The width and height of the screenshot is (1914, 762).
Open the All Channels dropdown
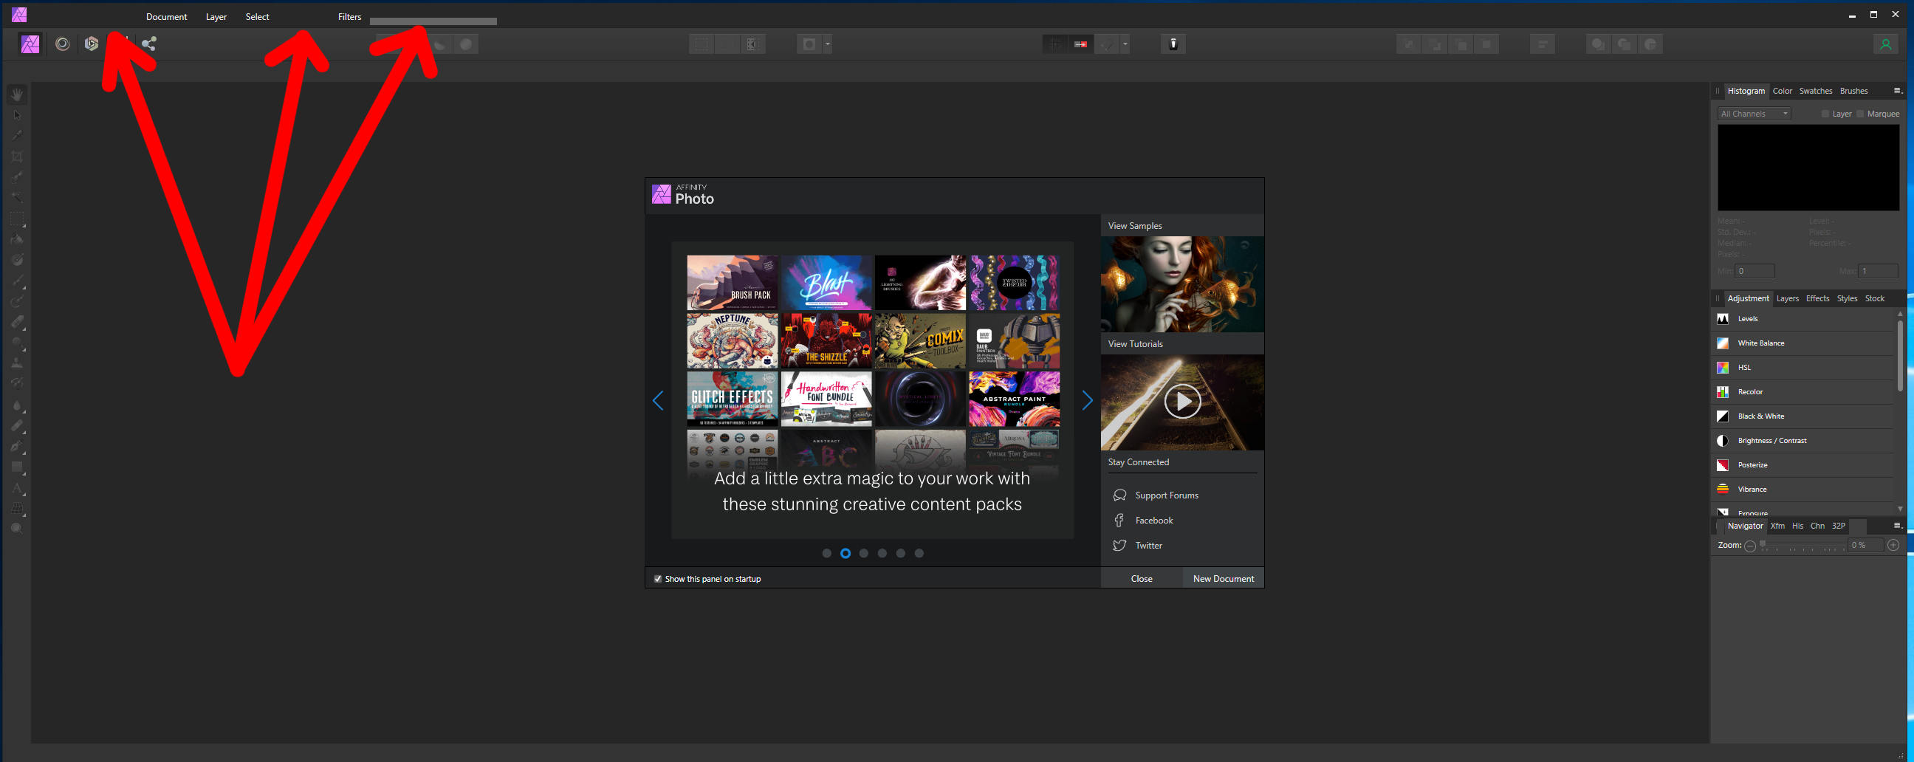[1754, 114]
